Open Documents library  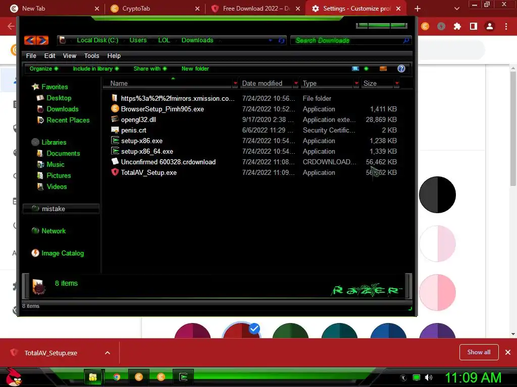63,153
